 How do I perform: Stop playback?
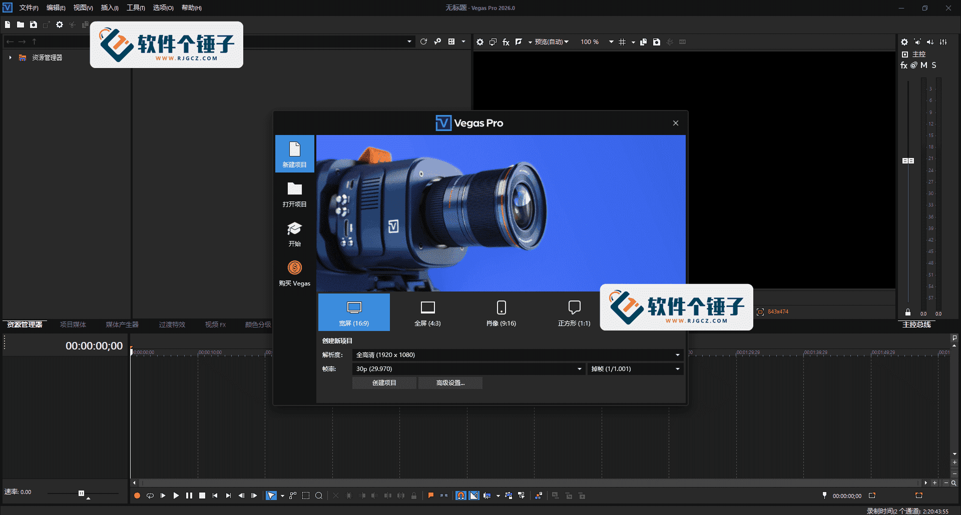click(x=202, y=495)
